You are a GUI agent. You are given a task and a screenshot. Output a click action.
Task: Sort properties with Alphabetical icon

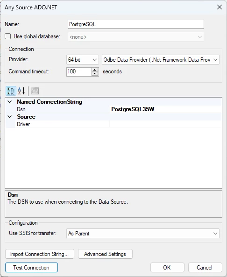21,91
